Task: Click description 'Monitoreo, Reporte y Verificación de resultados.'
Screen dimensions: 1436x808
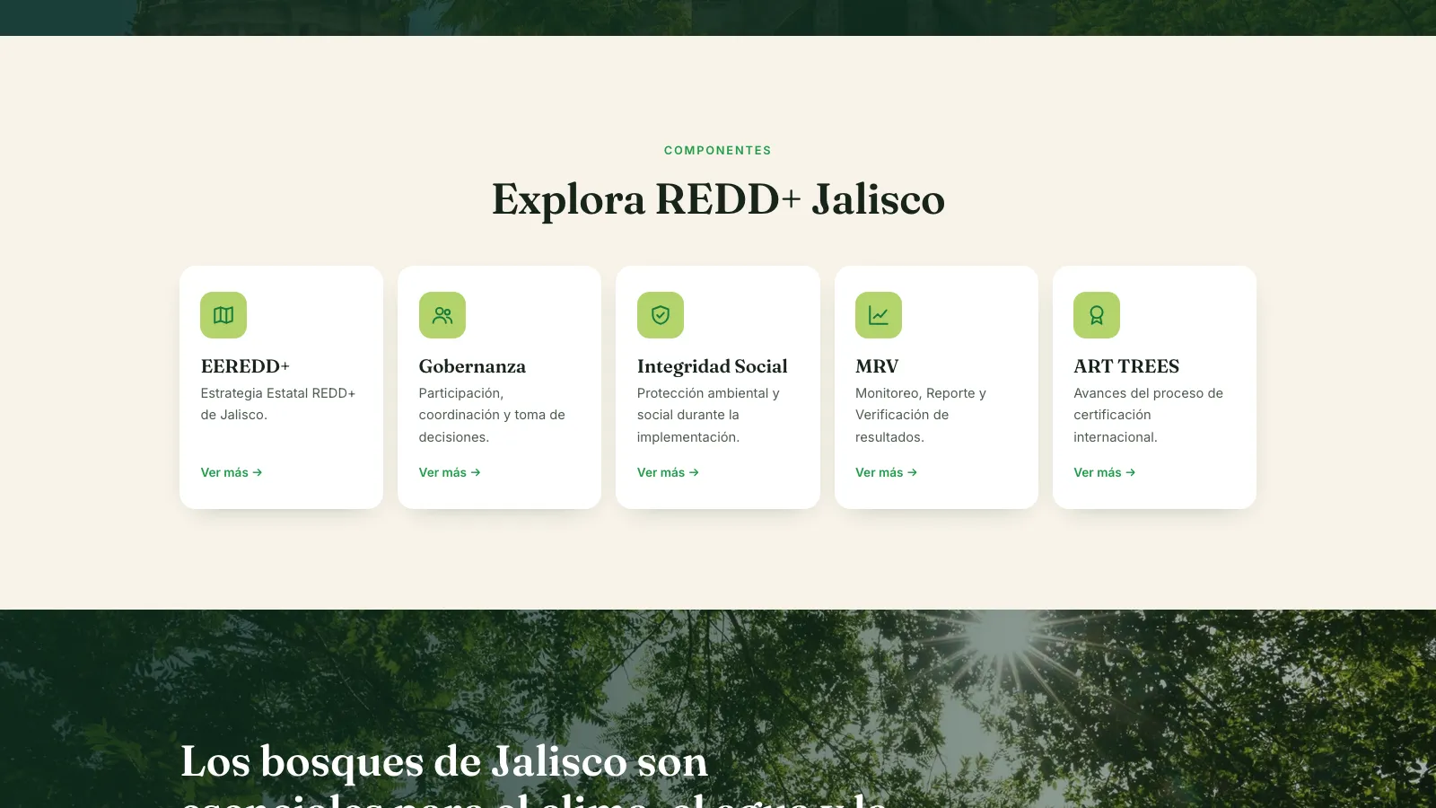Action: 921,415
